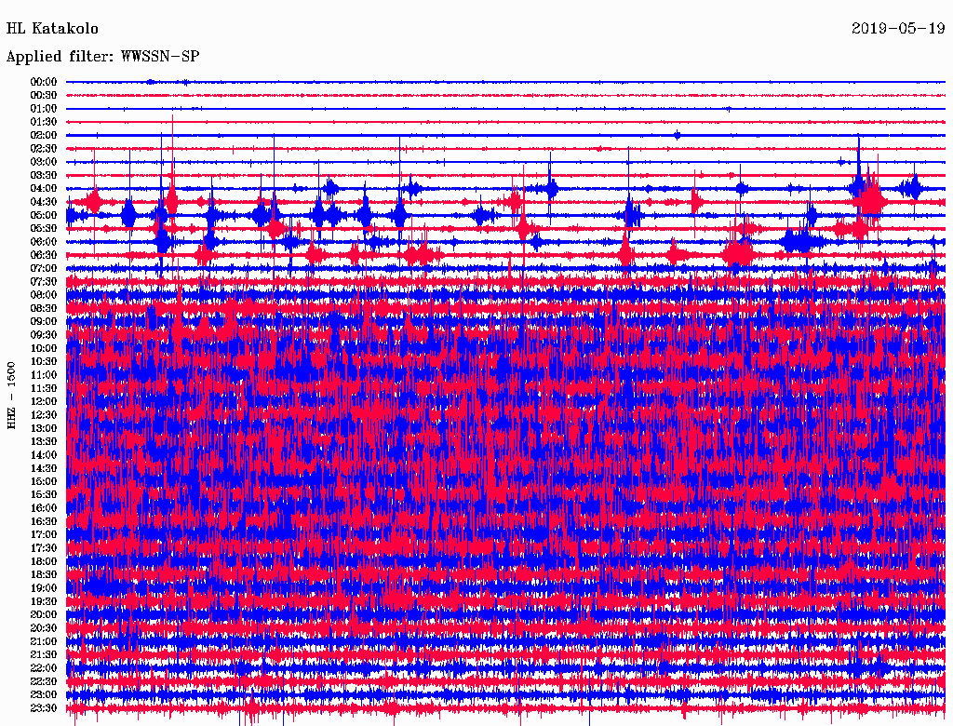Select the 07:30 time row label
The height and width of the screenshot is (726, 953).
click(x=44, y=282)
